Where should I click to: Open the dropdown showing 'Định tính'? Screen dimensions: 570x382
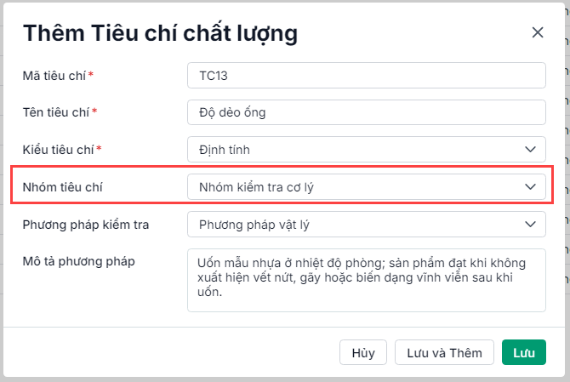tap(357, 150)
